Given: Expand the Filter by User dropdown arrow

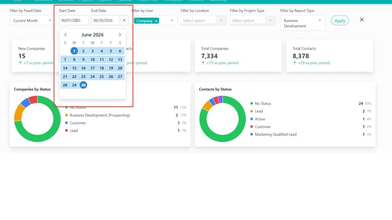Looking at the screenshot, I should [x=172, y=20].
